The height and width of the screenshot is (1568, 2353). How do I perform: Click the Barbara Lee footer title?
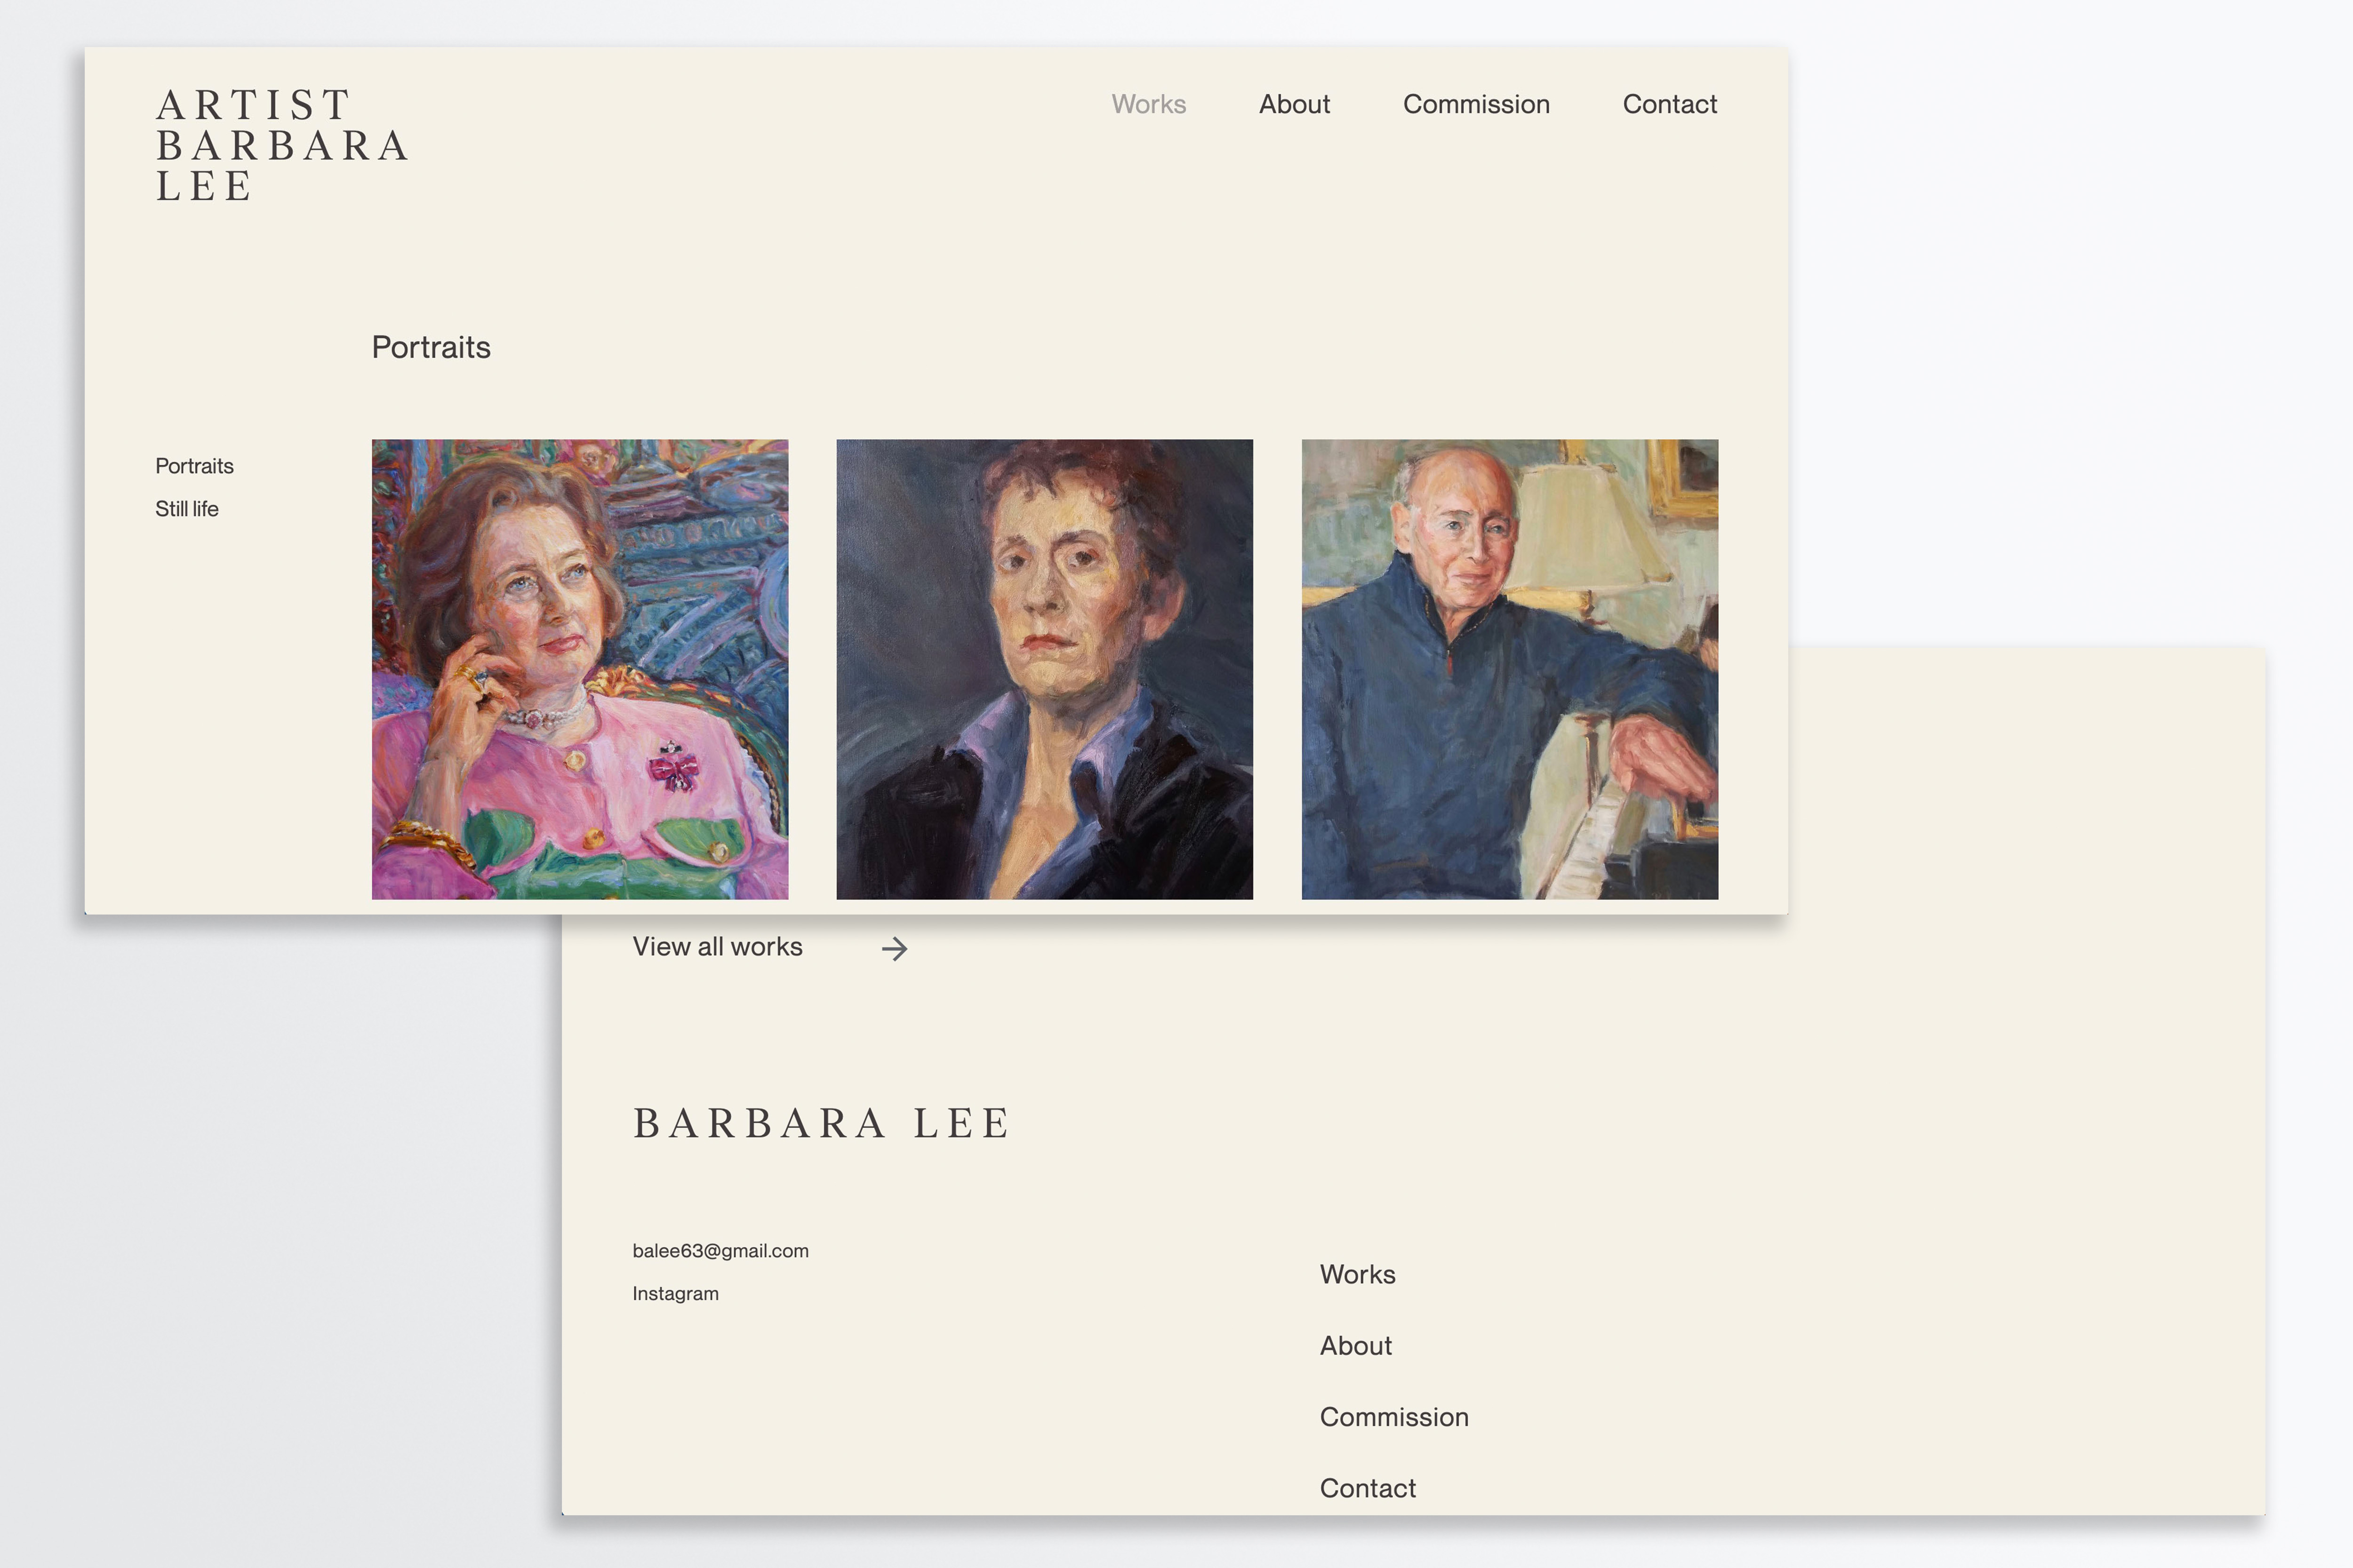point(821,1123)
